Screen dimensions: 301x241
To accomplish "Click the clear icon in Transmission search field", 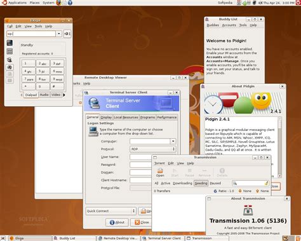I will pyautogui.click(x=266, y=183).
